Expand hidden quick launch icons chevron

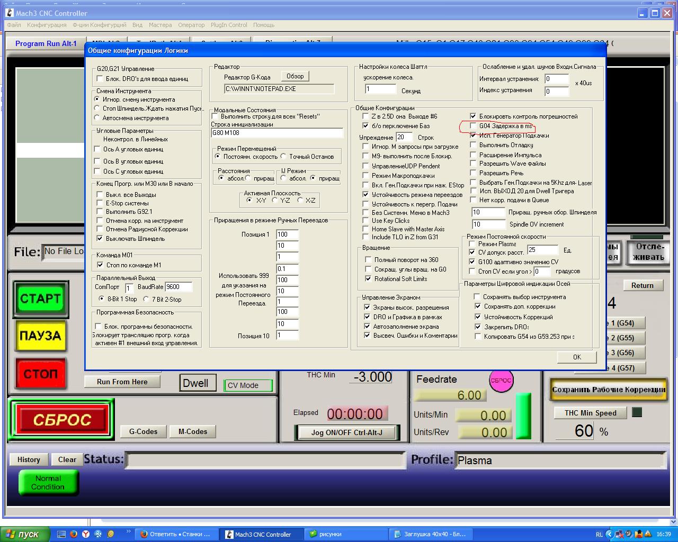click(129, 532)
